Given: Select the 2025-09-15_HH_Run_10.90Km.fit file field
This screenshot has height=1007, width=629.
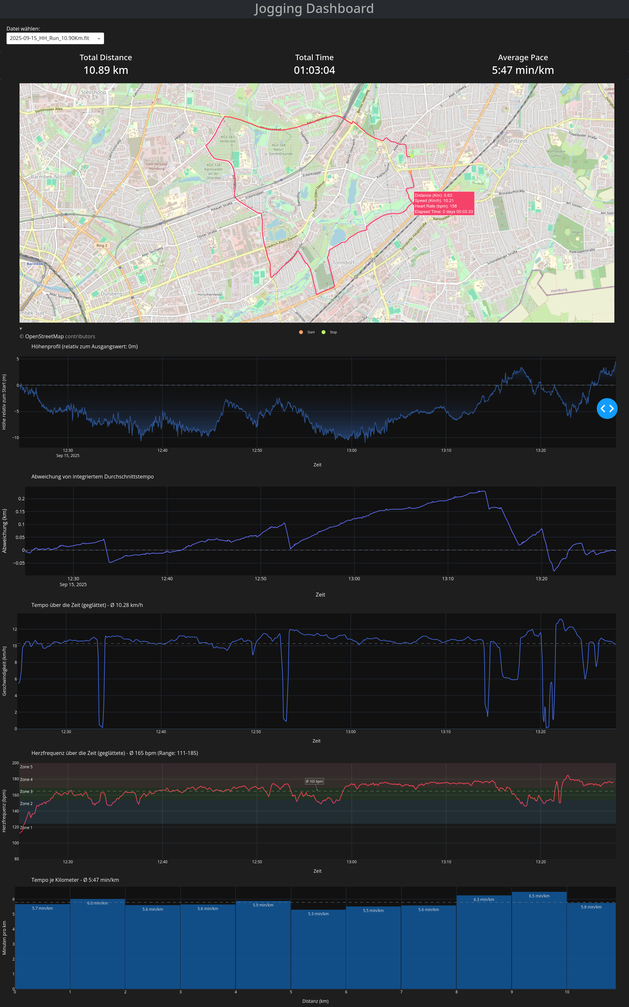Looking at the screenshot, I should tap(50, 38).
